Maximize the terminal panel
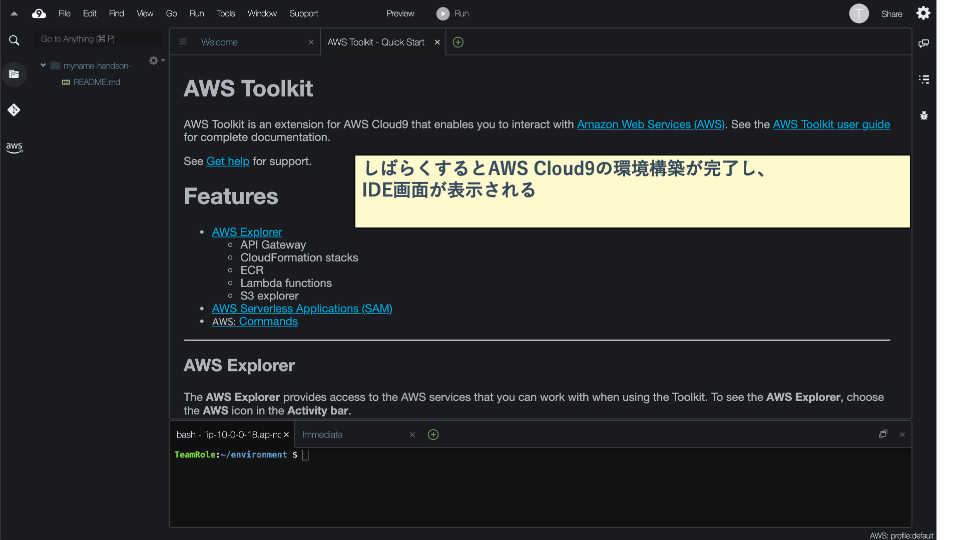Viewport: 961px width, 540px height. click(x=883, y=434)
